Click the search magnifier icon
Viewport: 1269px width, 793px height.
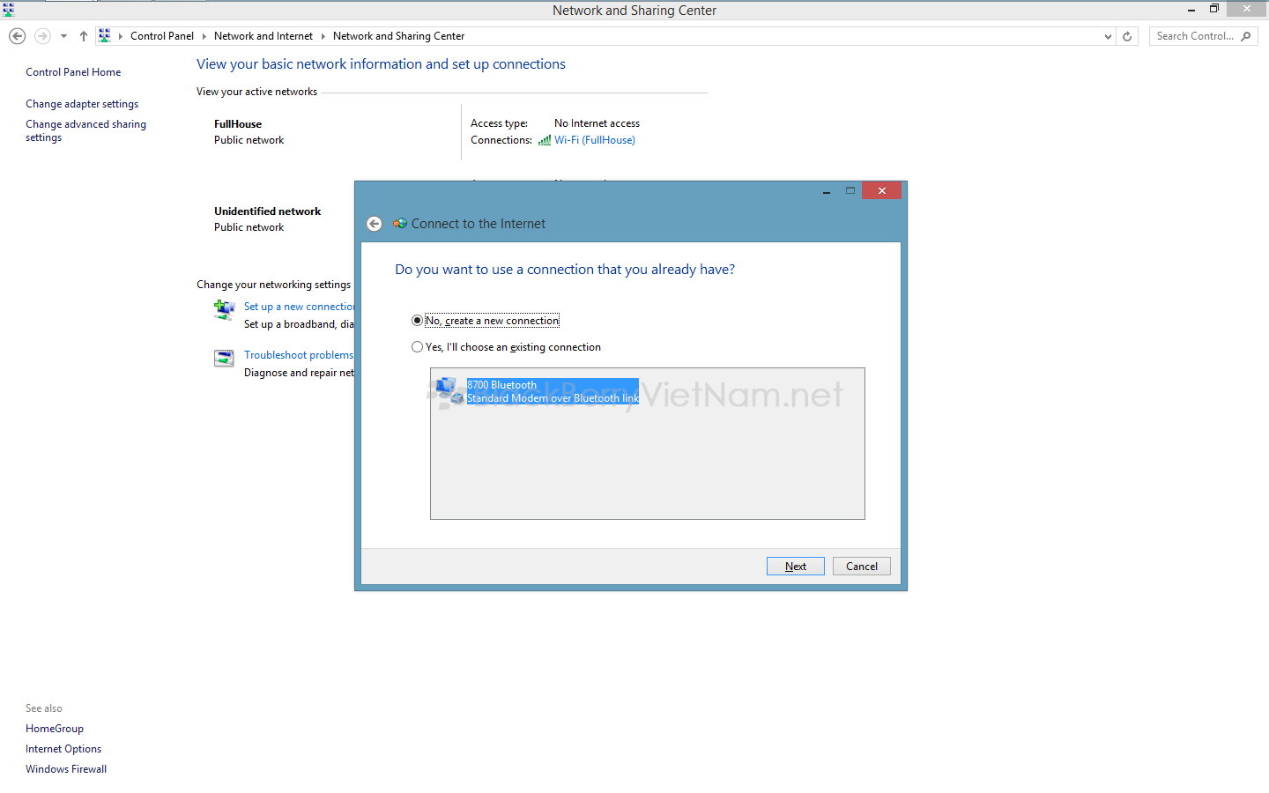(x=1246, y=36)
